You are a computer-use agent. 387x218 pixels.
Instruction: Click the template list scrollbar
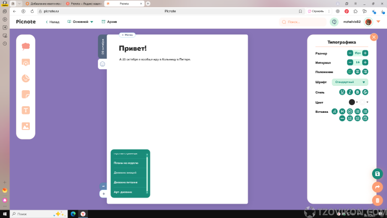click(147, 174)
